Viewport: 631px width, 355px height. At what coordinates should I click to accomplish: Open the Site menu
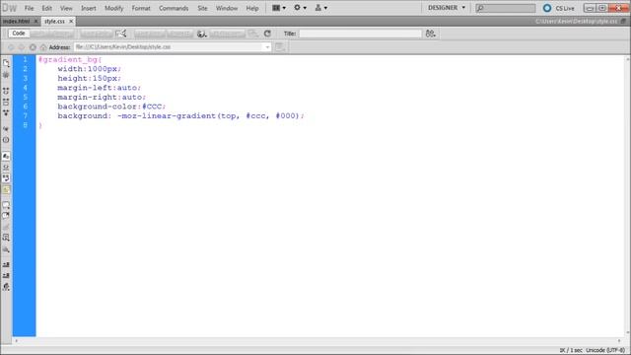[202, 8]
